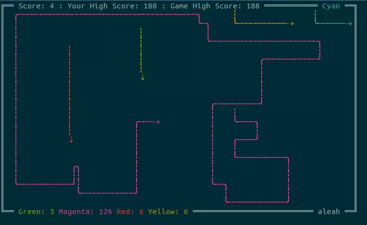Viewport: 367px width, 225px height.
Task: Click the small bump in the magenta trail
Action: point(76,167)
